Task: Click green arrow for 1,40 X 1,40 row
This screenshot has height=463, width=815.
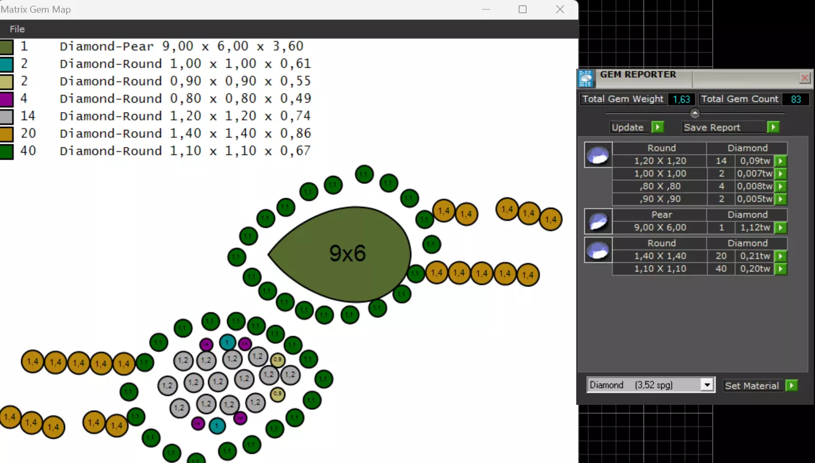Action: [x=781, y=256]
